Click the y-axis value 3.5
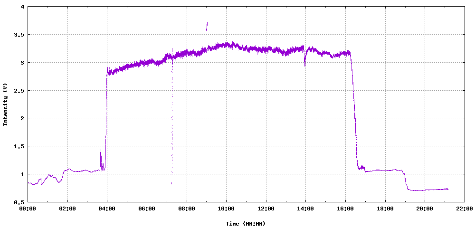Image resolution: width=475 pixels, height=228 pixels. (x=19, y=35)
